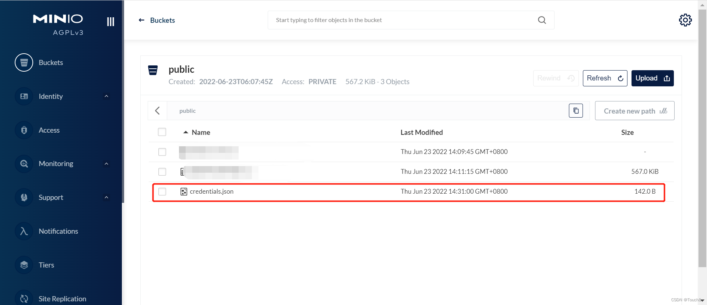Check the credentials.json checkbox
The image size is (707, 305).
click(162, 191)
